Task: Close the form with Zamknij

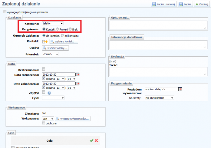Action: [x=202, y=4]
